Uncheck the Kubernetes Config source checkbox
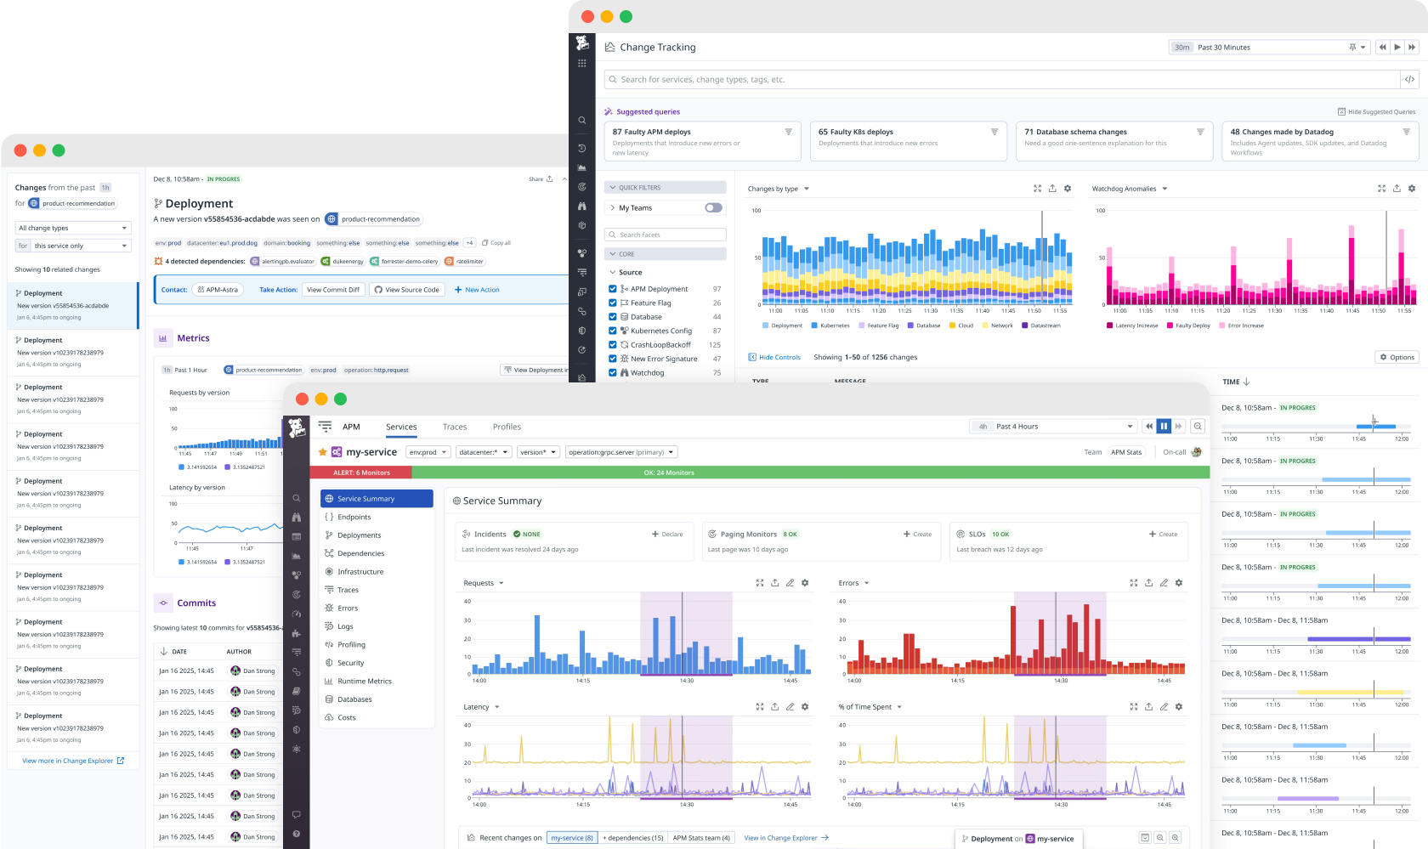The width and height of the screenshot is (1428, 849). click(613, 331)
